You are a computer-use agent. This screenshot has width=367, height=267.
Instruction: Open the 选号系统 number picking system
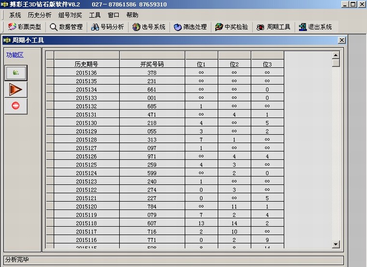pos(149,27)
